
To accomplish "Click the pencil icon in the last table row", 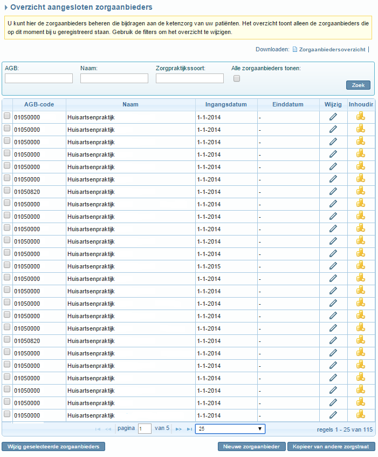I will point(333,415).
